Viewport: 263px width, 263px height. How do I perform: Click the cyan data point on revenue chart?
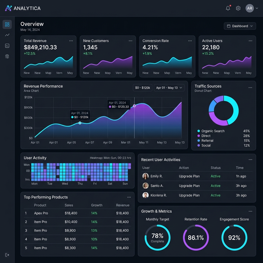point(80,123)
